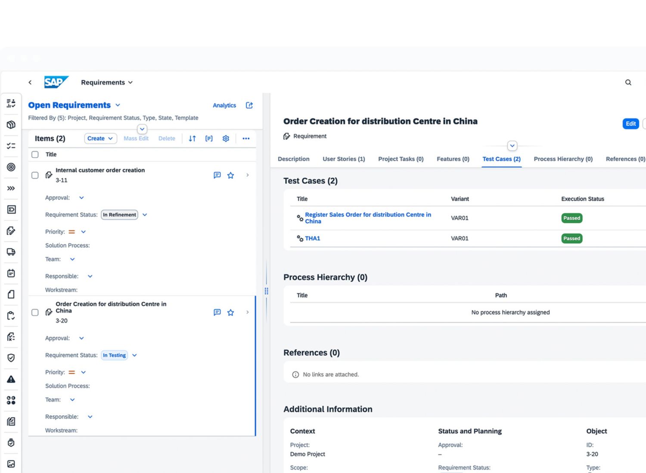Open the THA1 test case link
Viewport: 646px width, 473px height.
tap(313, 239)
